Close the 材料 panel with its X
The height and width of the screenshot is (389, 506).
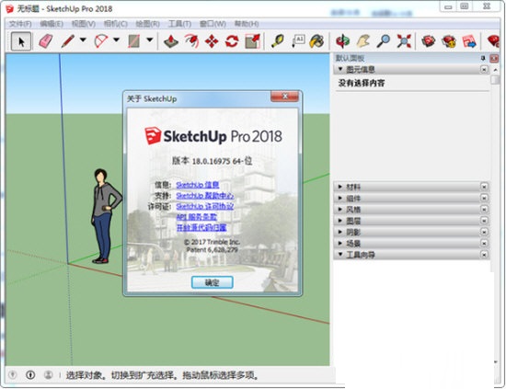(x=484, y=187)
